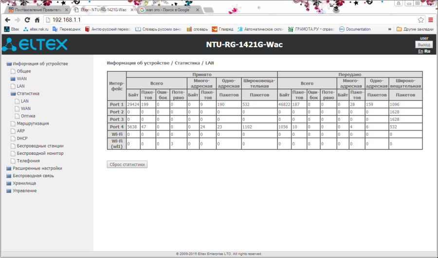Click the Eltex logo in header

(x=35, y=44)
